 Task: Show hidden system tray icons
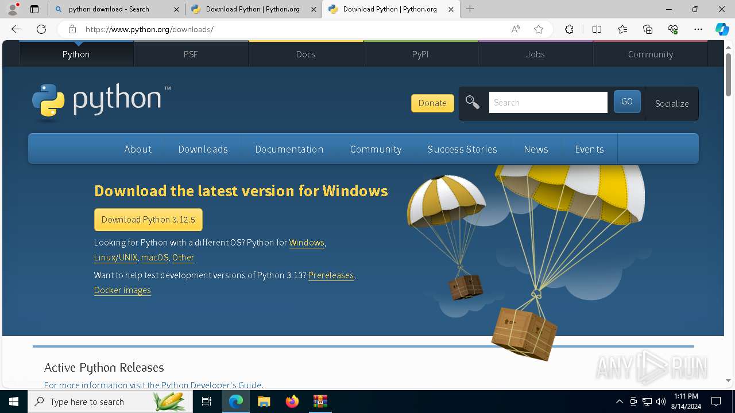pos(619,402)
